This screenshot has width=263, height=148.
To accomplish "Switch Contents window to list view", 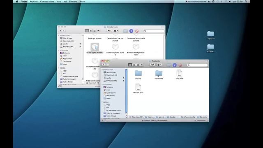I will pyautogui.click(x=134, y=65).
